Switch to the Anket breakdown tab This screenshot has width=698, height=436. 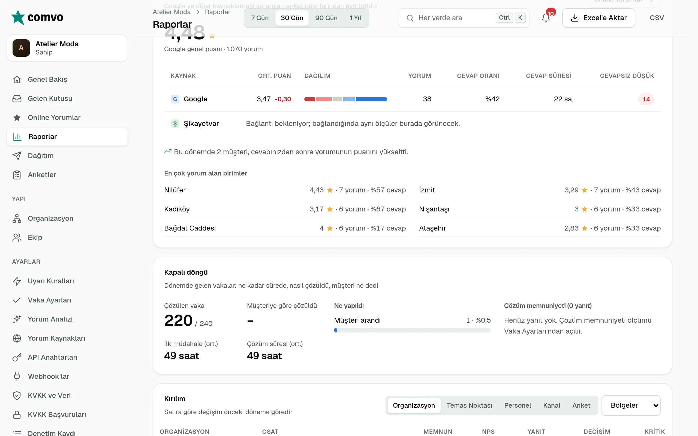581,405
